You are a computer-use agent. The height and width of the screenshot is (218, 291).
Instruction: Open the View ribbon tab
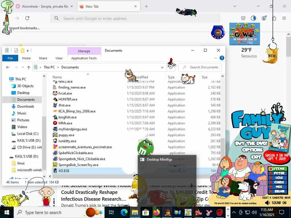pyautogui.click(x=59, y=58)
